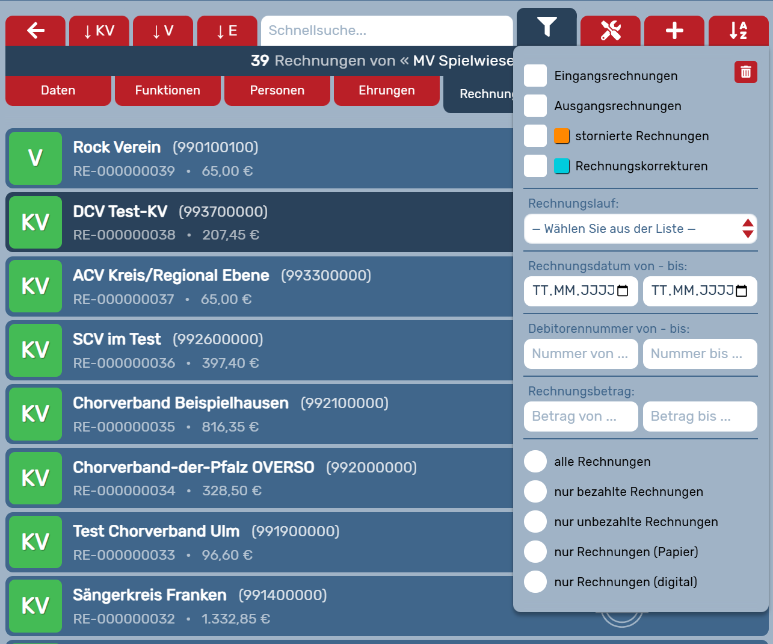Click the ↓ E sort button

227,31
